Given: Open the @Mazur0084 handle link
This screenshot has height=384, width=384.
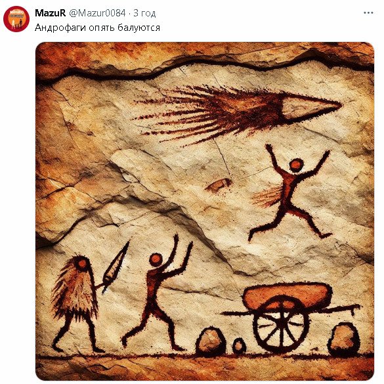Looking at the screenshot, I should point(97,13).
